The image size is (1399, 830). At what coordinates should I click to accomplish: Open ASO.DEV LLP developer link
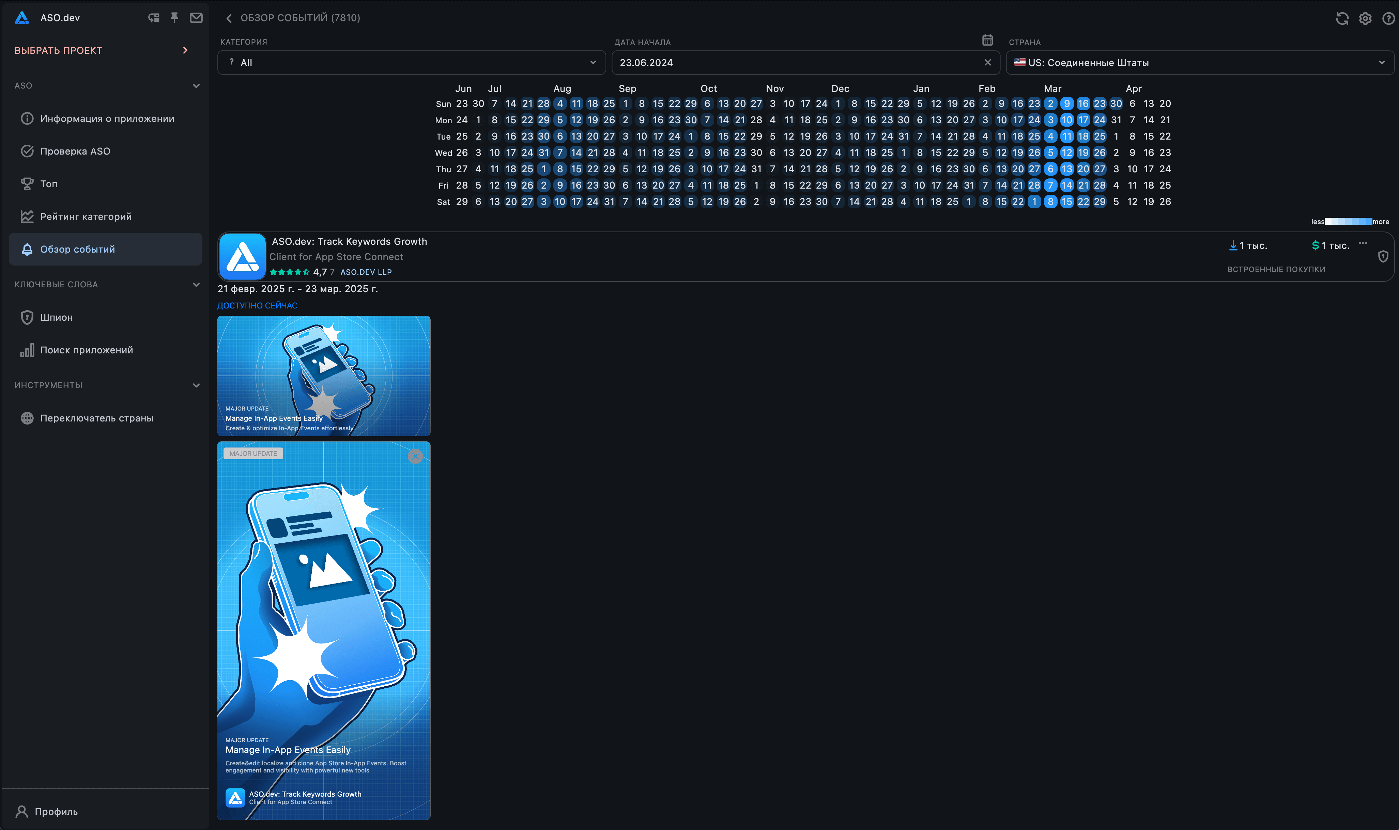pyautogui.click(x=366, y=272)
